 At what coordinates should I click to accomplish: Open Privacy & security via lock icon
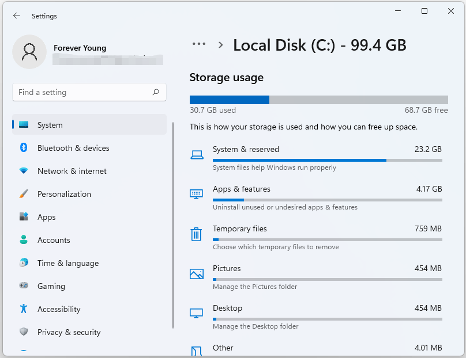23,332
